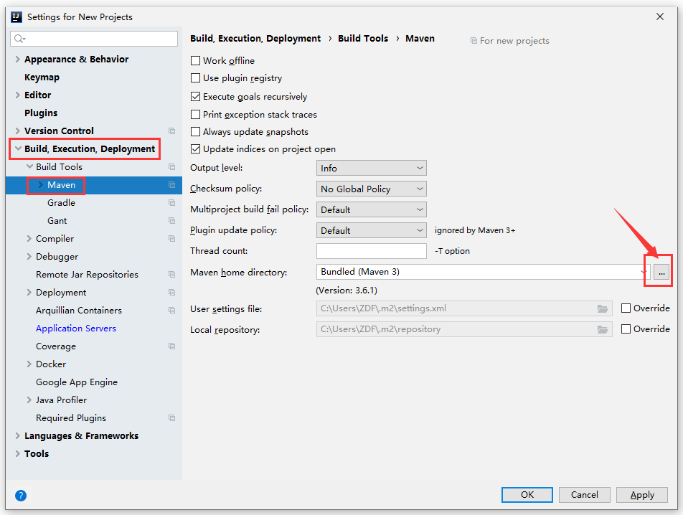Disable Execute goals recursively checkbox

coord(196,96)
